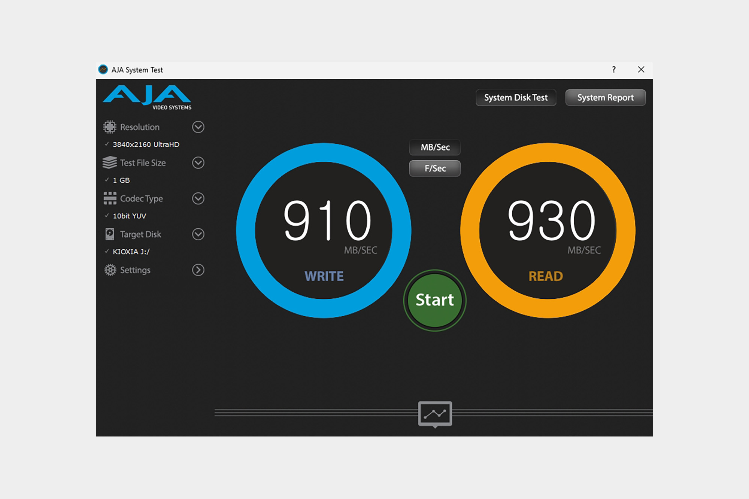Open the graph view monitor icon
Image resolution: width=749 pixels, height=499 pixels.
[x=435, y=414]
